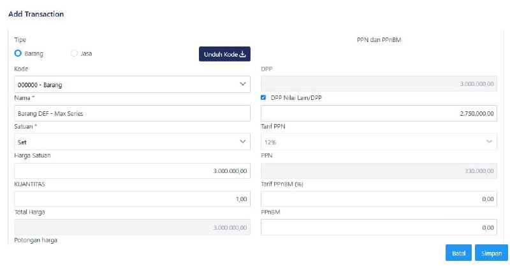The height and width of the screenshot is (266, 510).
Task: Click the PPnBM amount input field
Action: pyautogui.click(x=379, y=227)
